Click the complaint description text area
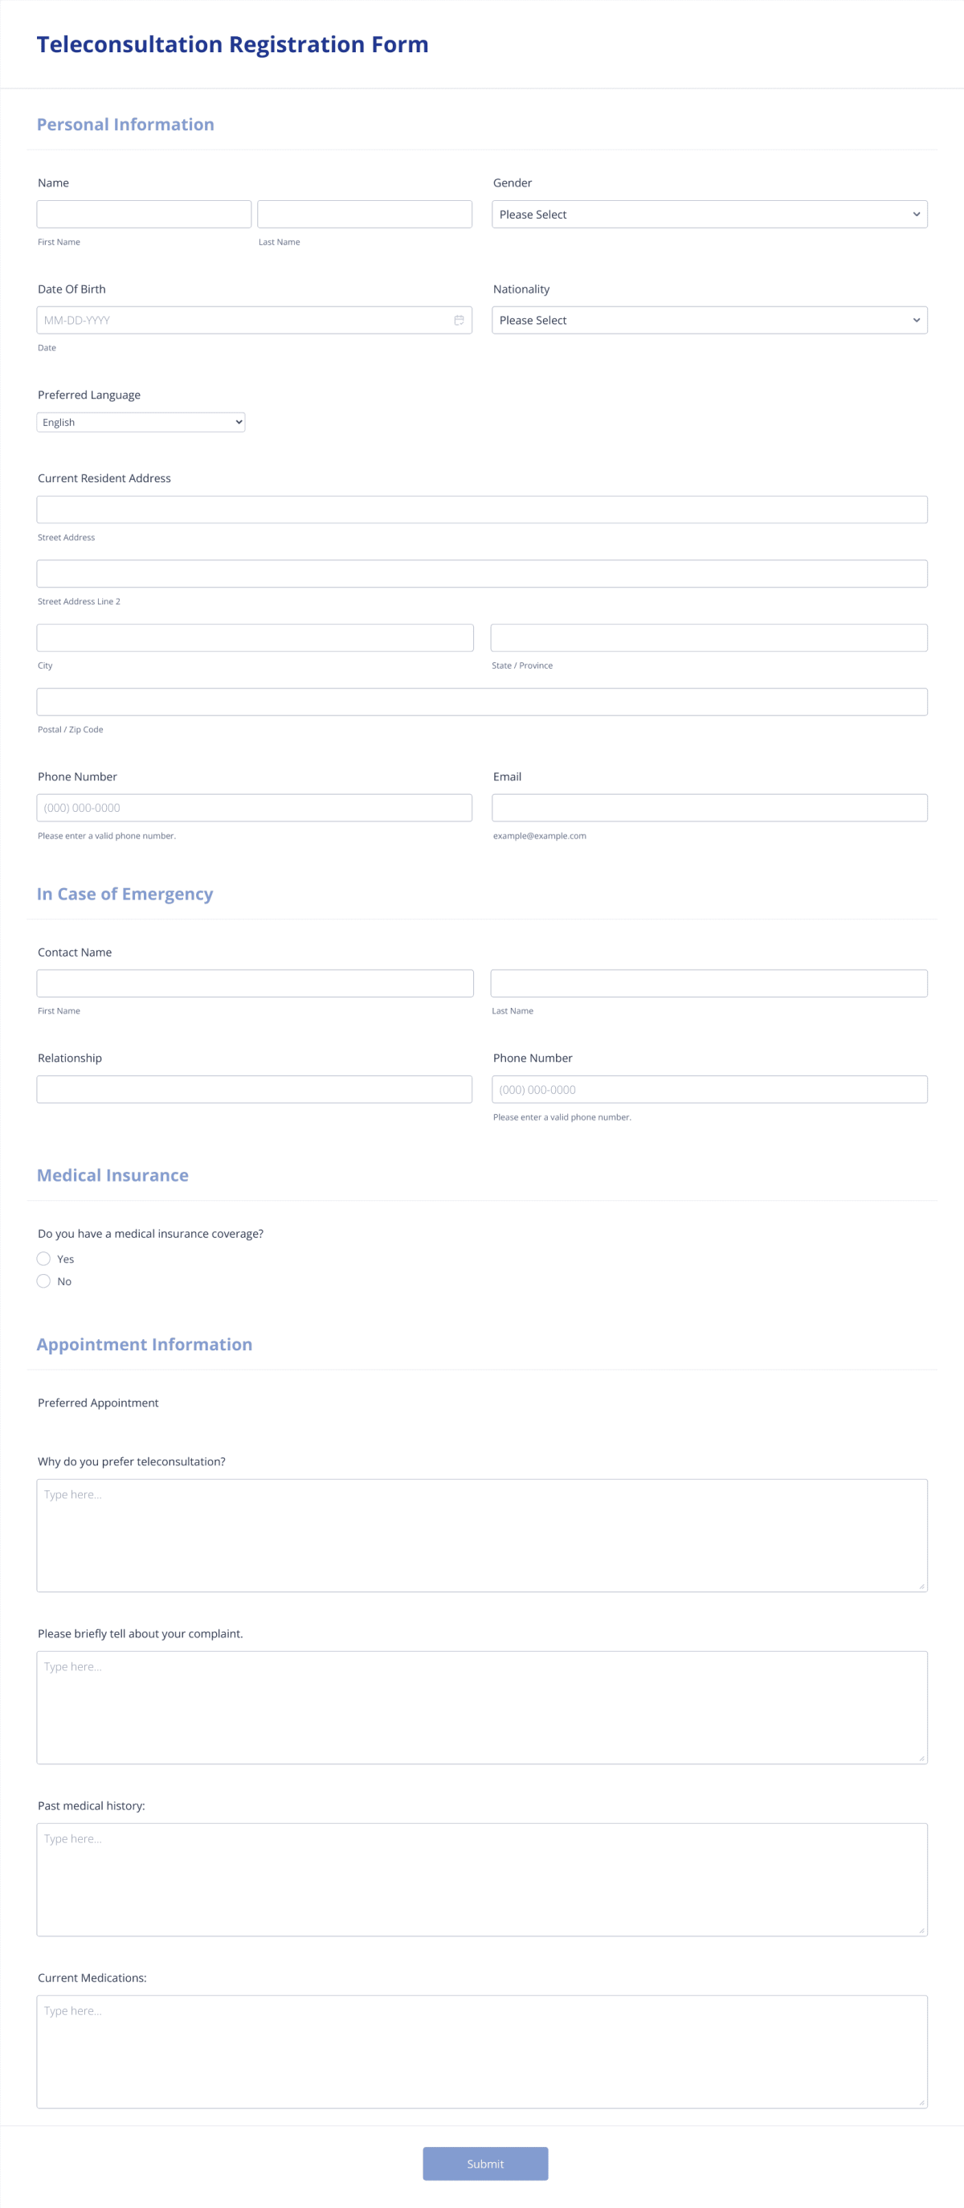 [481, 1706]
